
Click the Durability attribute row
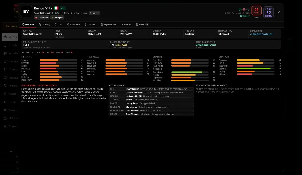[52, 68]
